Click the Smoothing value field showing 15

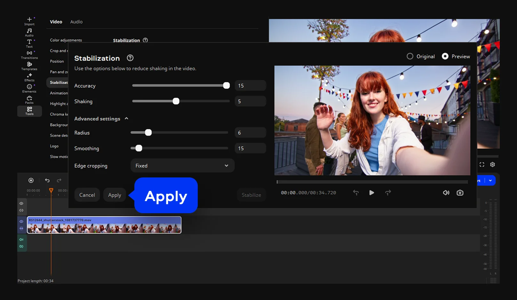click(250, 148)
